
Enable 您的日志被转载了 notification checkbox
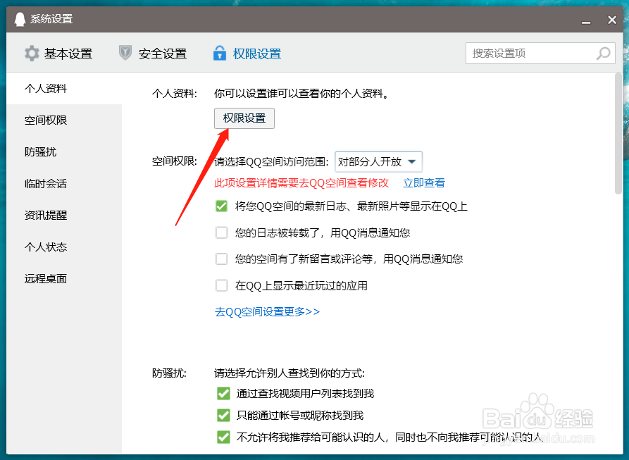coord(222,232)
